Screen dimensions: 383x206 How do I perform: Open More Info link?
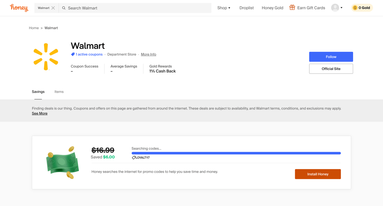tap(148, 54)
